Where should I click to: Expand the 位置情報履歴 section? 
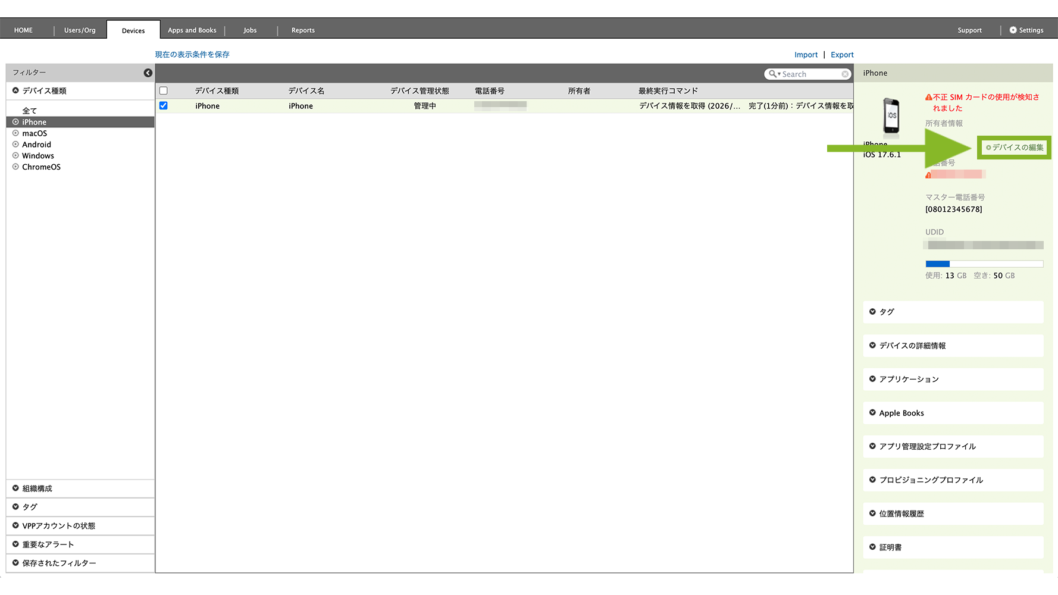click(x=902, y=513)
